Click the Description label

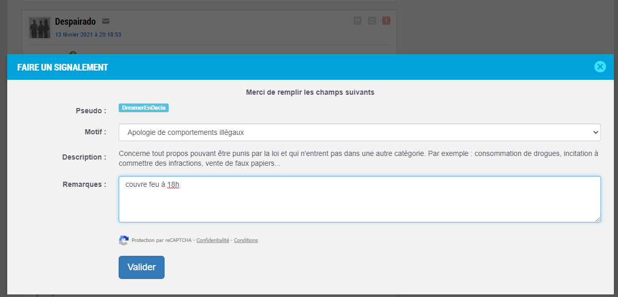tap(85, 158)
